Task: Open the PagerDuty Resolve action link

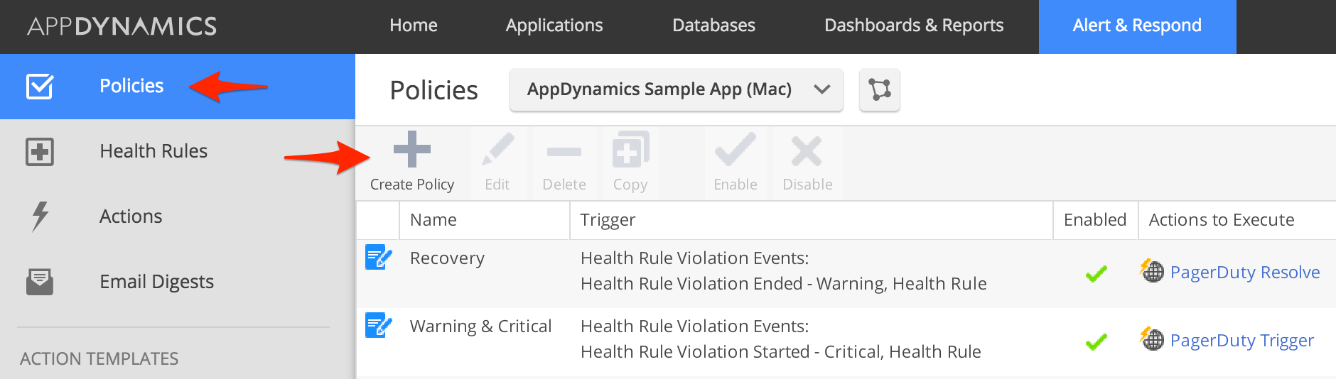Action: coord(1244,273)
